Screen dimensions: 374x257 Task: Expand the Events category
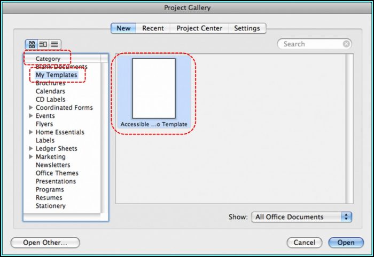pyautogui.click(x=31, y=116)
